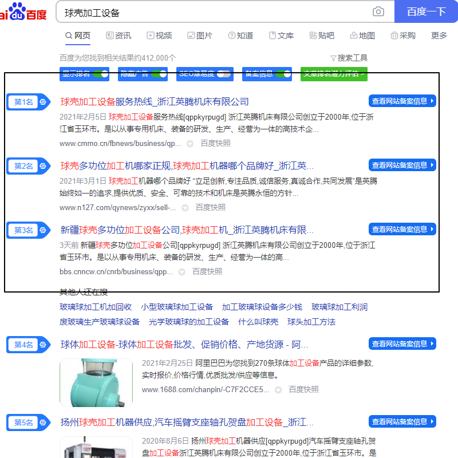Search related 玻璃球加工机加回收
This screenshot has height=458, width=458.
96,307
